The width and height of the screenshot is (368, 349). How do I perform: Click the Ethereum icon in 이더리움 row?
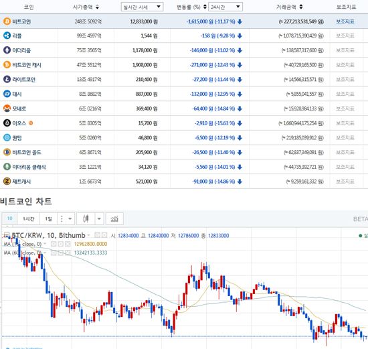7,50
